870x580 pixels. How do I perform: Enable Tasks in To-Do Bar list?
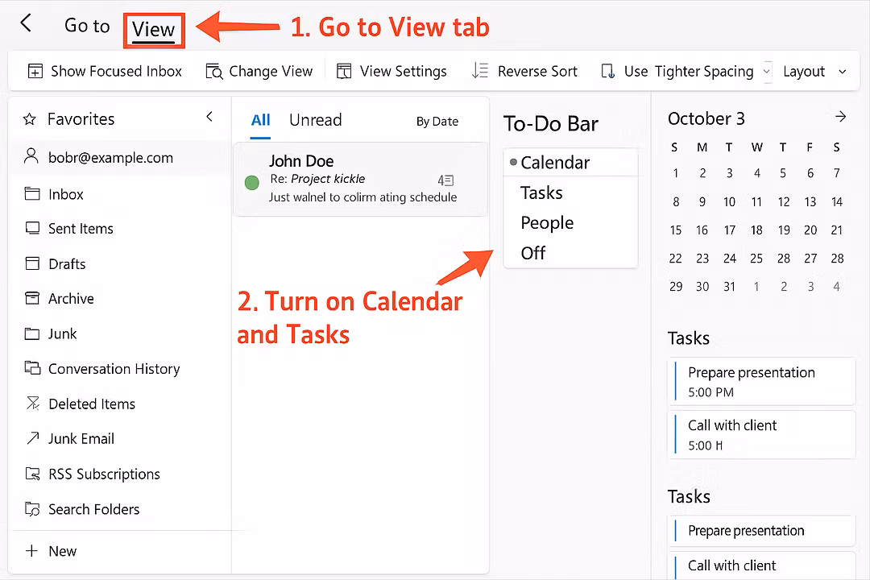(x=541, y=193)
